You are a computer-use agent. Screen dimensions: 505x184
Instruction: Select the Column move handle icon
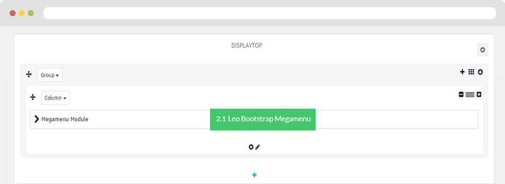(x=32, y=98)
